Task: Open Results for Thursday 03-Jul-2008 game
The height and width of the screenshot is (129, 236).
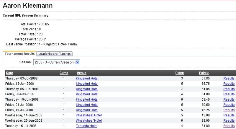Action: (229, 78)
